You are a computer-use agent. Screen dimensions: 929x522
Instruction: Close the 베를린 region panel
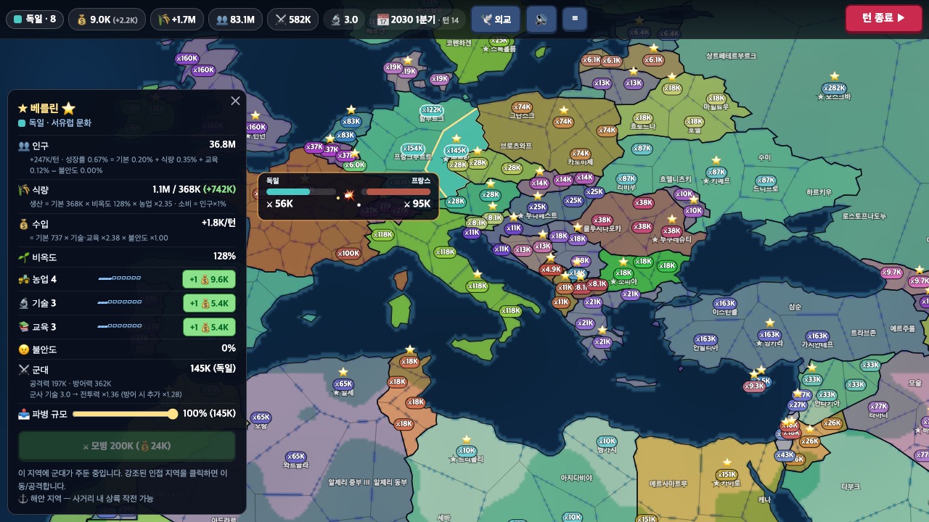pos(235,101)
